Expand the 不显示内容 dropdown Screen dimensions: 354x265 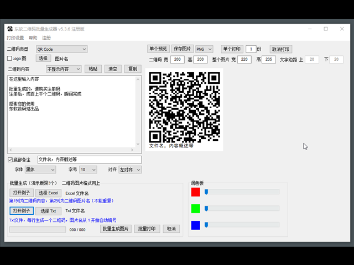click(x=64, y=69)
